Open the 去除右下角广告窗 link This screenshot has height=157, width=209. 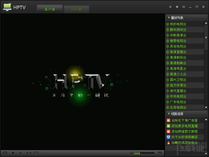pos(184,120)
